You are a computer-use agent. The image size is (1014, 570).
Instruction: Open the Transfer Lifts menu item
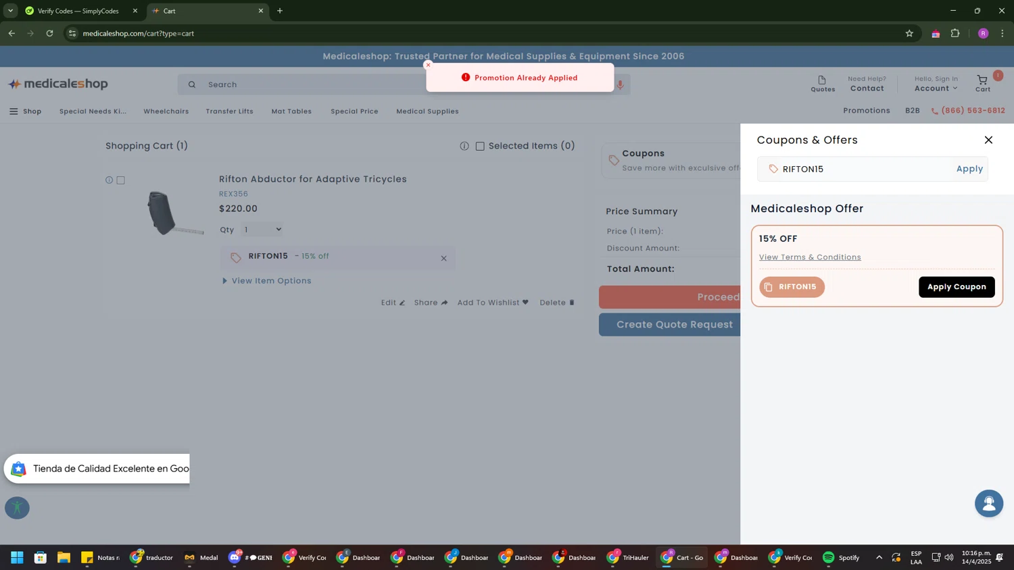click(x=230, y=111)
